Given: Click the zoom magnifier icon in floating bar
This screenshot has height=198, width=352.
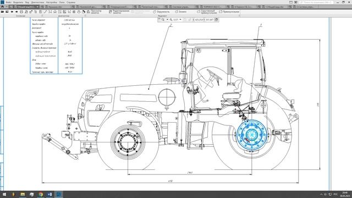Looking at the screenshot, I should (163, 20).
